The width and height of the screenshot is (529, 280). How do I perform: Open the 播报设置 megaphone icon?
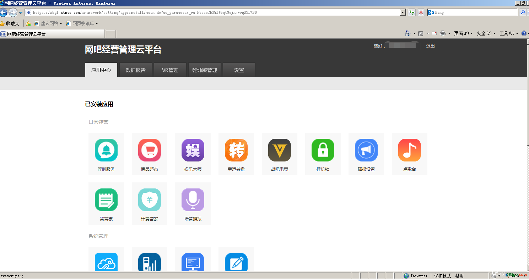(366, 150)
